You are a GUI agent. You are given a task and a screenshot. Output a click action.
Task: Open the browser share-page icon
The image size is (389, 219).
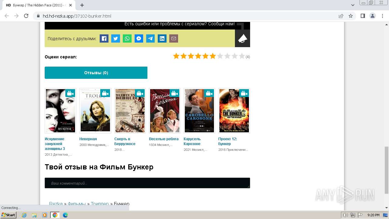pyautogui.click(x=341, y=16)
